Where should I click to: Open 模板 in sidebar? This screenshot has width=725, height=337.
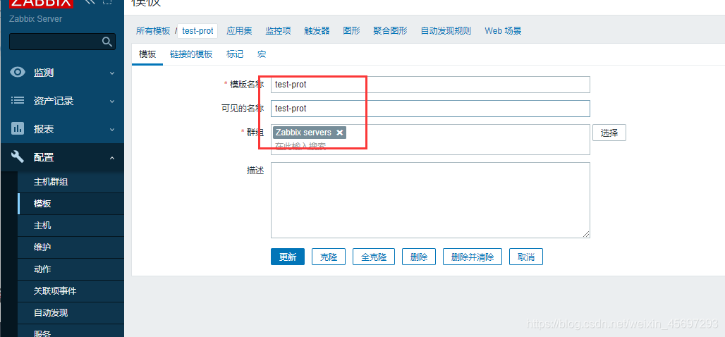coord(42,204)
